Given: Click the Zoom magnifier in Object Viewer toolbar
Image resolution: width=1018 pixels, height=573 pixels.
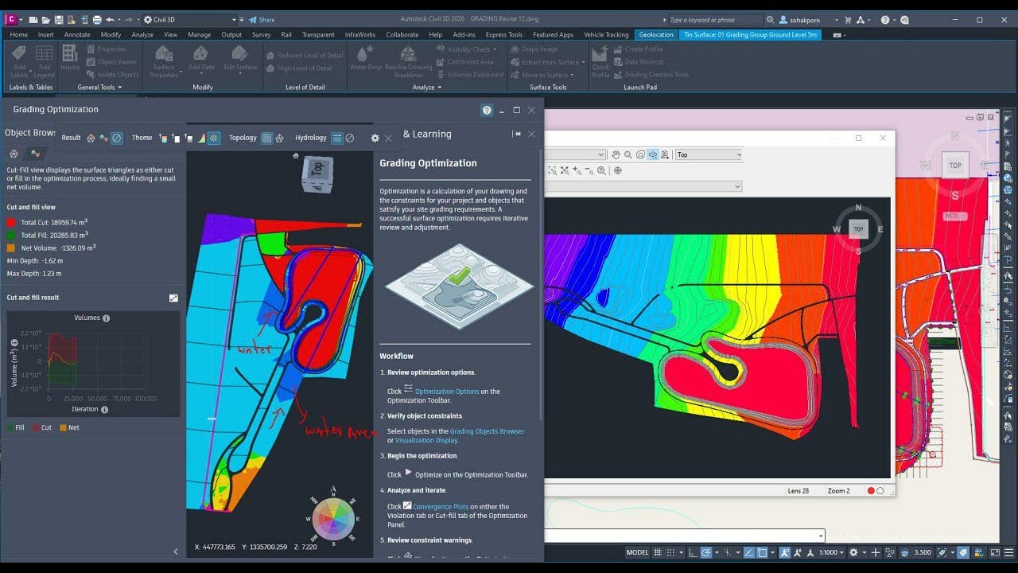Looking at the screenshot, I should (628, 154).
